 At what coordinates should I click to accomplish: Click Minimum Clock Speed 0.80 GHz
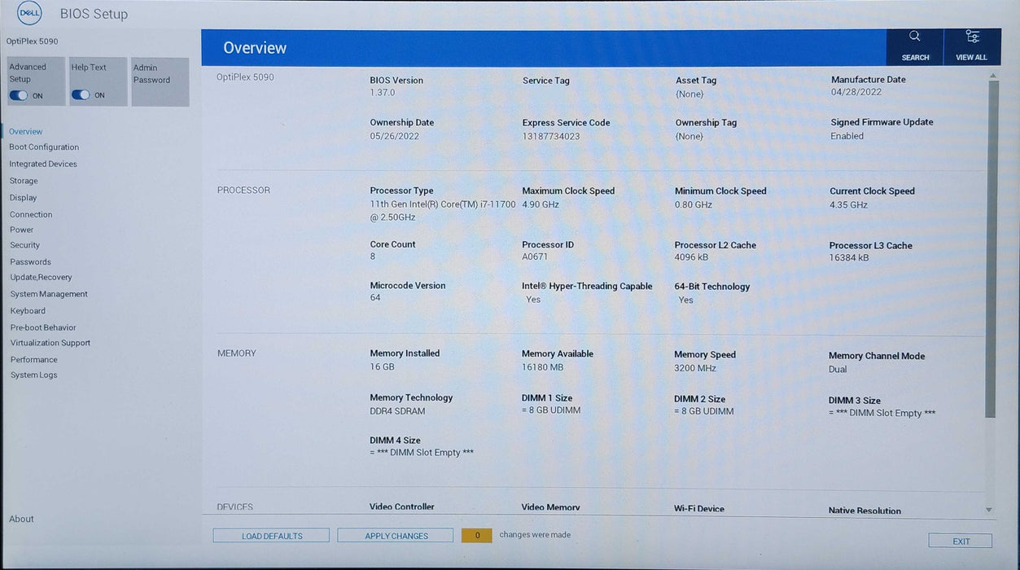pyautogui.click(x=694, y=204)
